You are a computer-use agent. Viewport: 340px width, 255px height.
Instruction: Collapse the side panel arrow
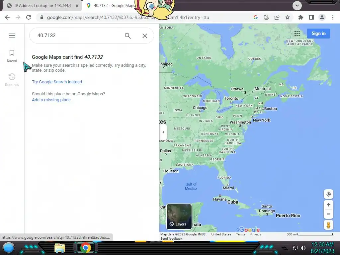[x=163, y=132]
